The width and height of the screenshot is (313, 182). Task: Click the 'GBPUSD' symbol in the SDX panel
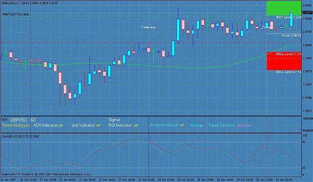tap(19, 120)
